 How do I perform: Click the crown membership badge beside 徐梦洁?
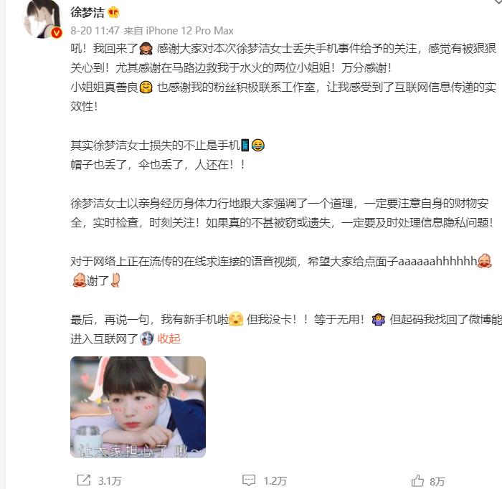tap(113, 12)
